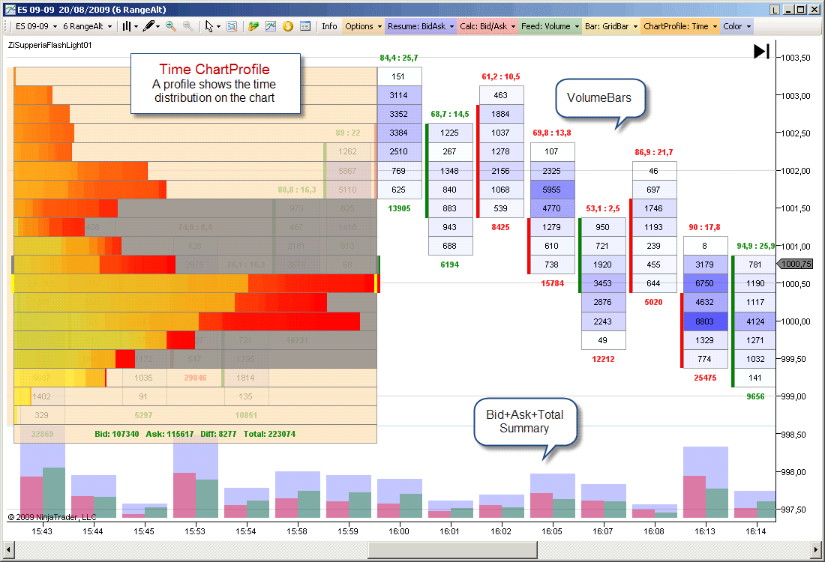Click the horizontal scrollbar right arrow
The width and height of the screenshot is (825, 562).
pyautogui.click(x=816, y=550)
